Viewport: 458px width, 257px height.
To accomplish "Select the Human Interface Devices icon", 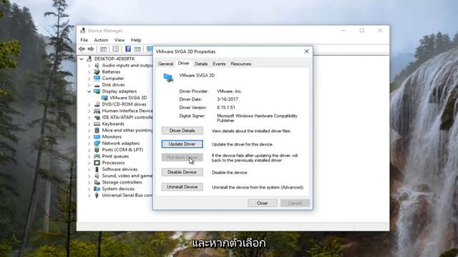I will coord(97,111).
